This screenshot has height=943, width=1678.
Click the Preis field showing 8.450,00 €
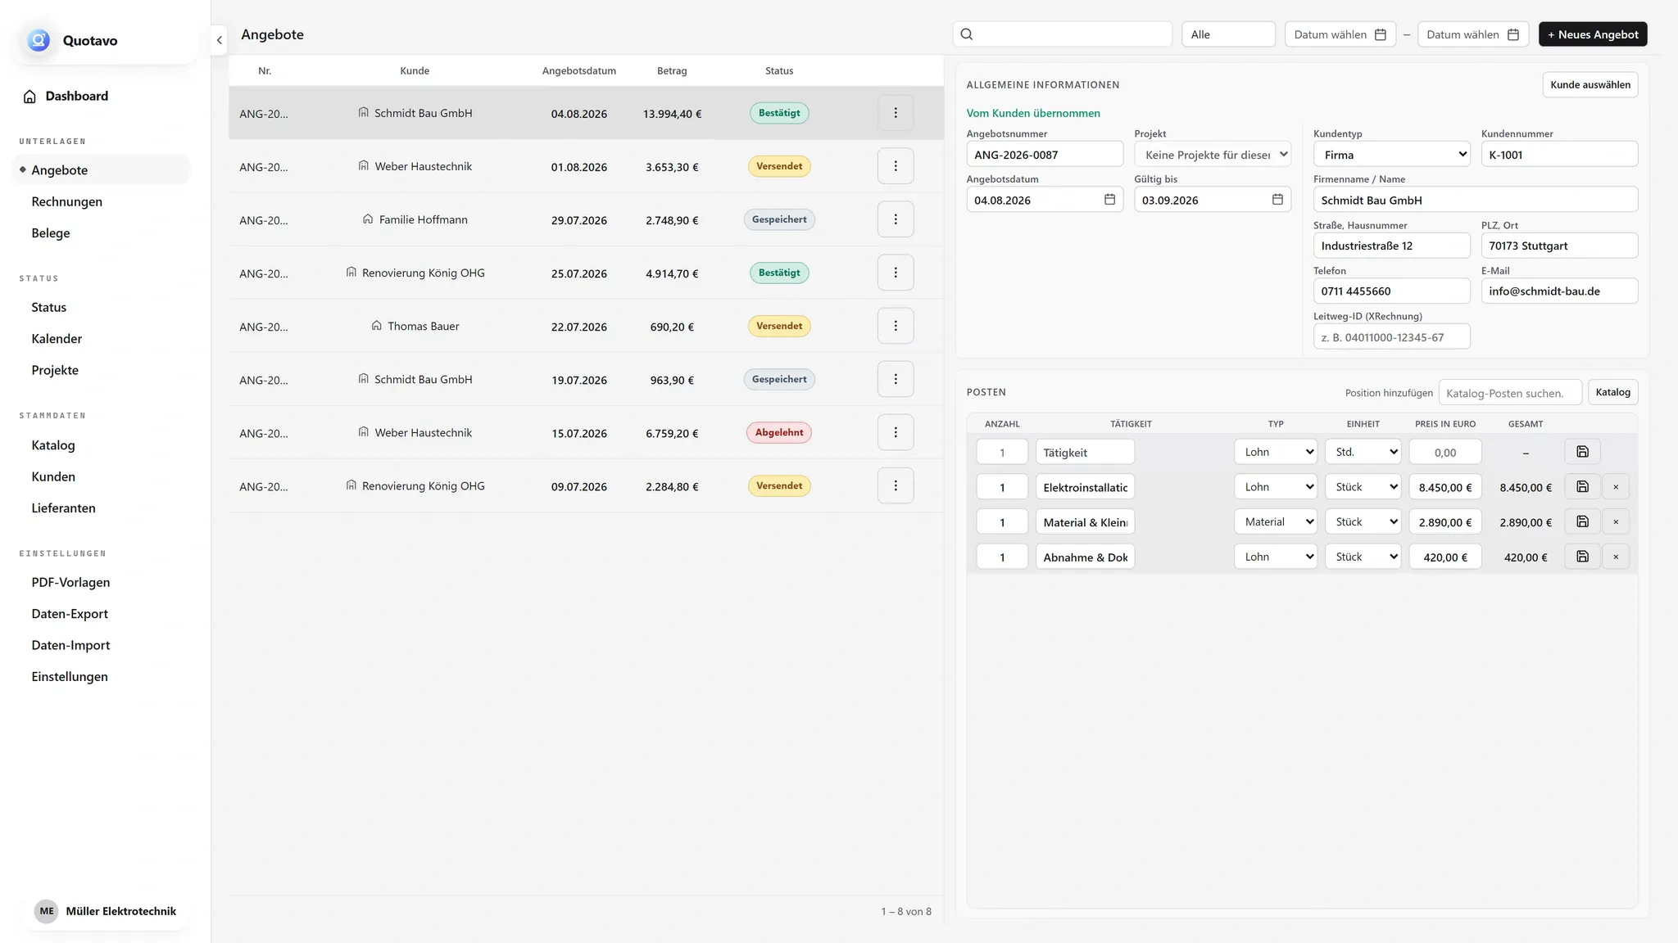(x=1444, y=487)
